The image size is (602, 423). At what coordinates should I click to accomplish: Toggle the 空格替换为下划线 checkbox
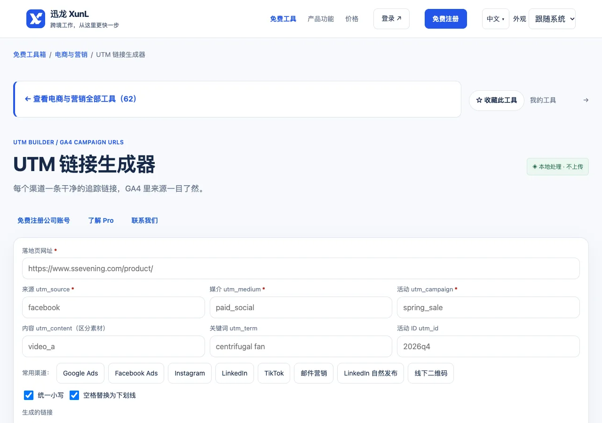(x=74, y=395)
